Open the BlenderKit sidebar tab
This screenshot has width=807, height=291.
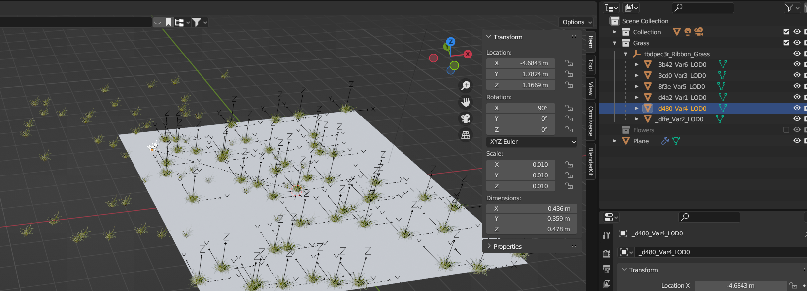591,161
